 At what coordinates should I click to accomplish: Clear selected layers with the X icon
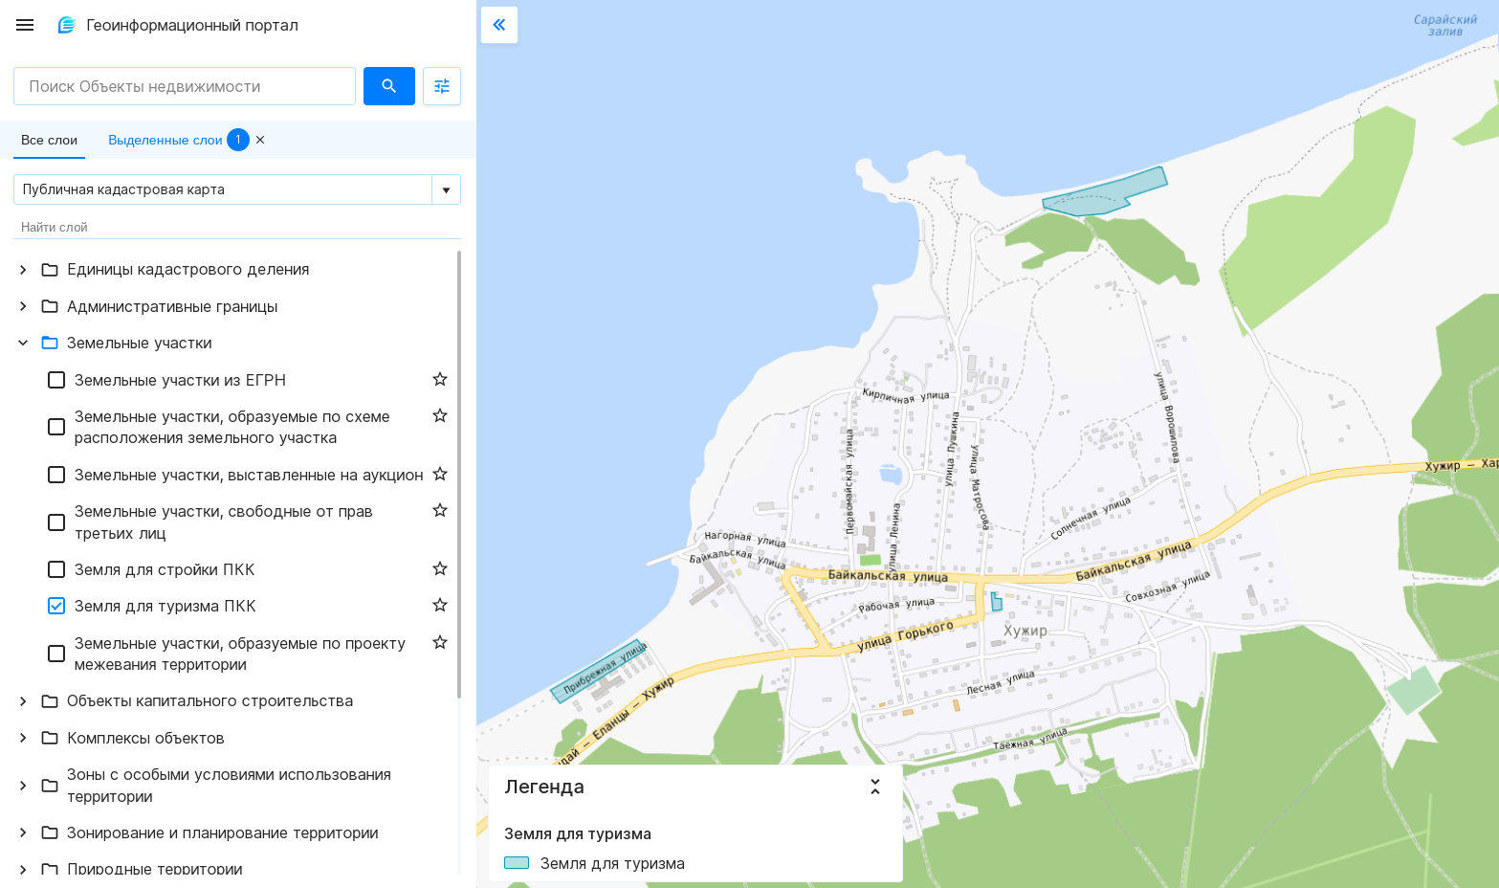pos(260,140)
